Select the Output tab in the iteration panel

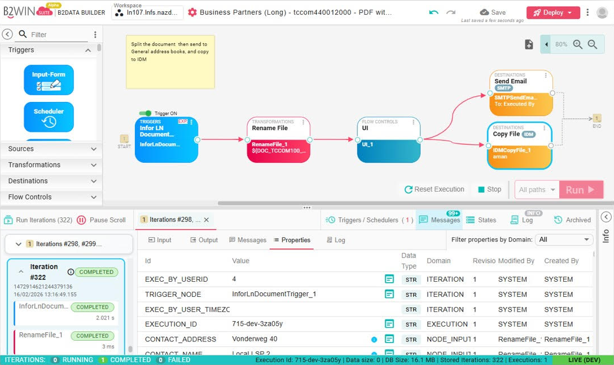point(203,239)
